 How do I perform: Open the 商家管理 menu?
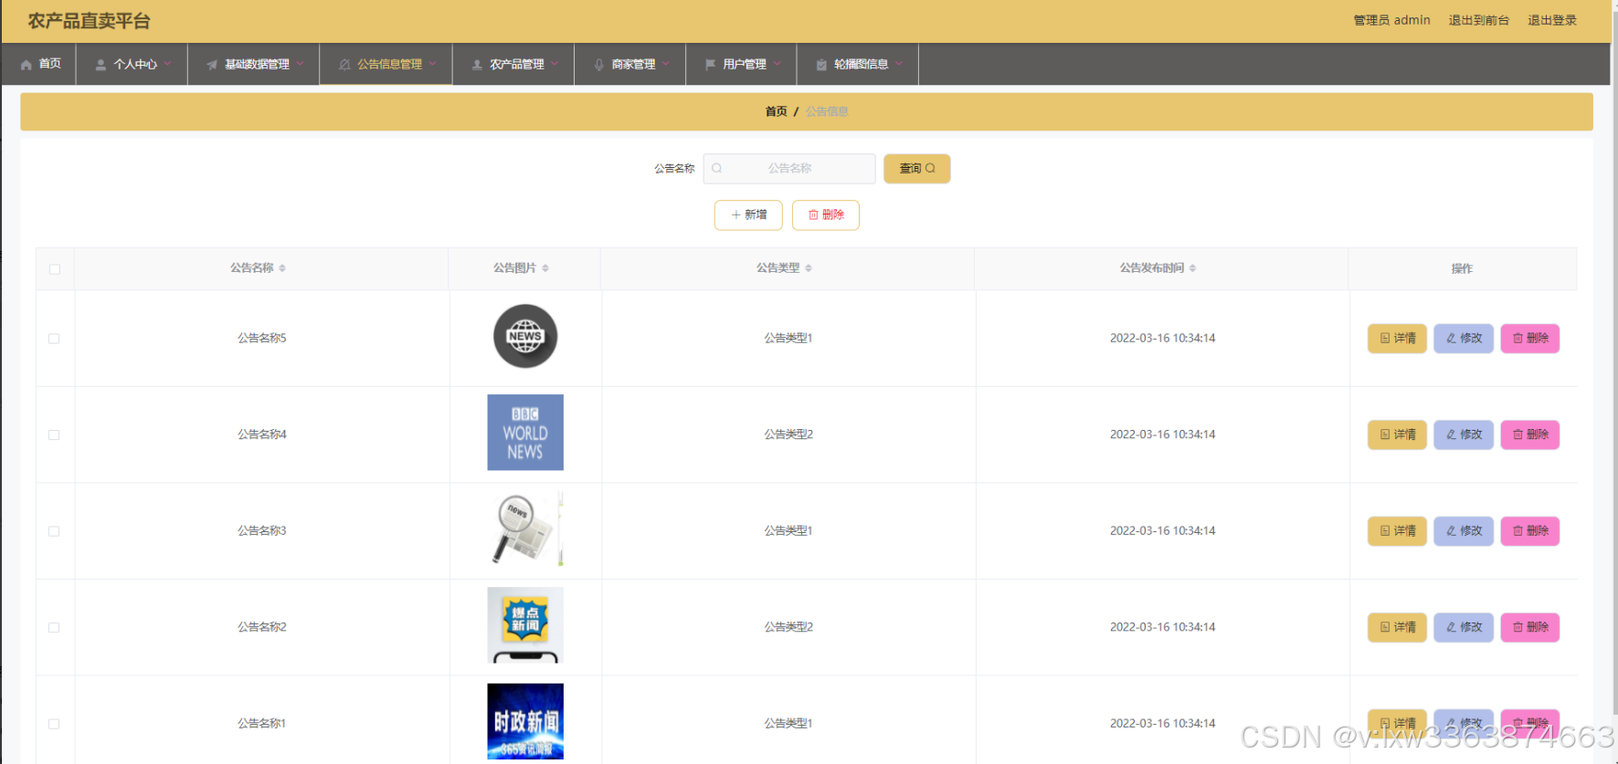tap(630, 64)
